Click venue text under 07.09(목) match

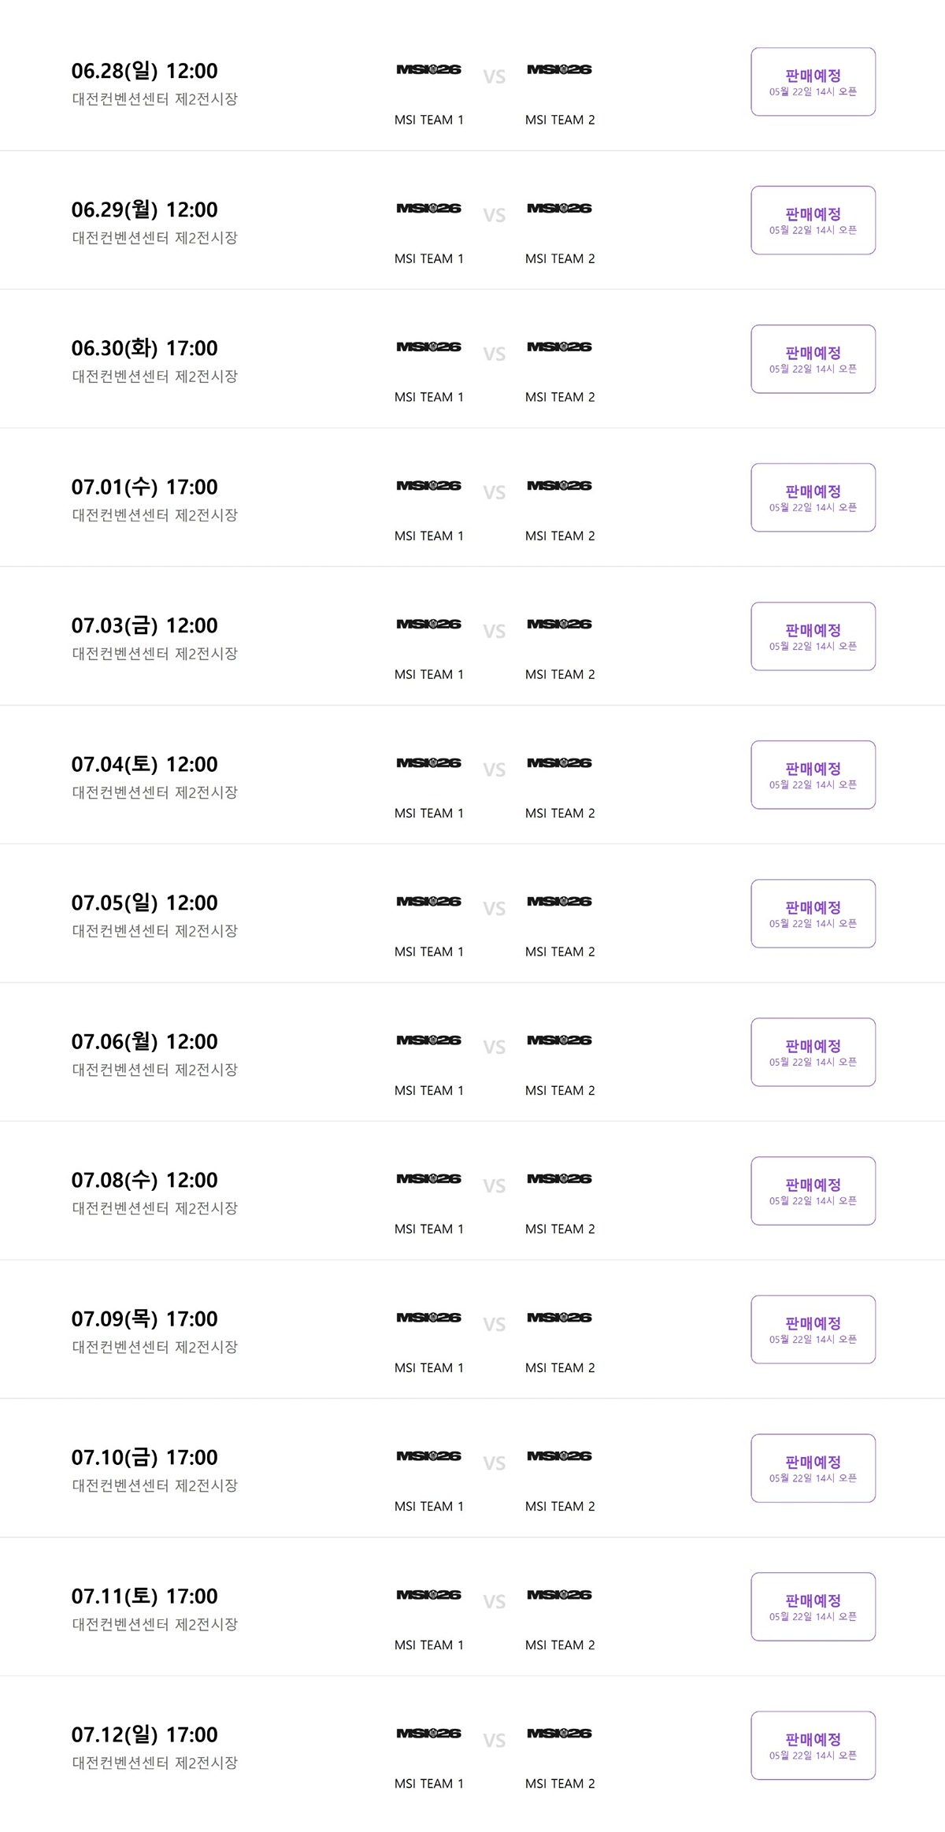(155, 1347)
